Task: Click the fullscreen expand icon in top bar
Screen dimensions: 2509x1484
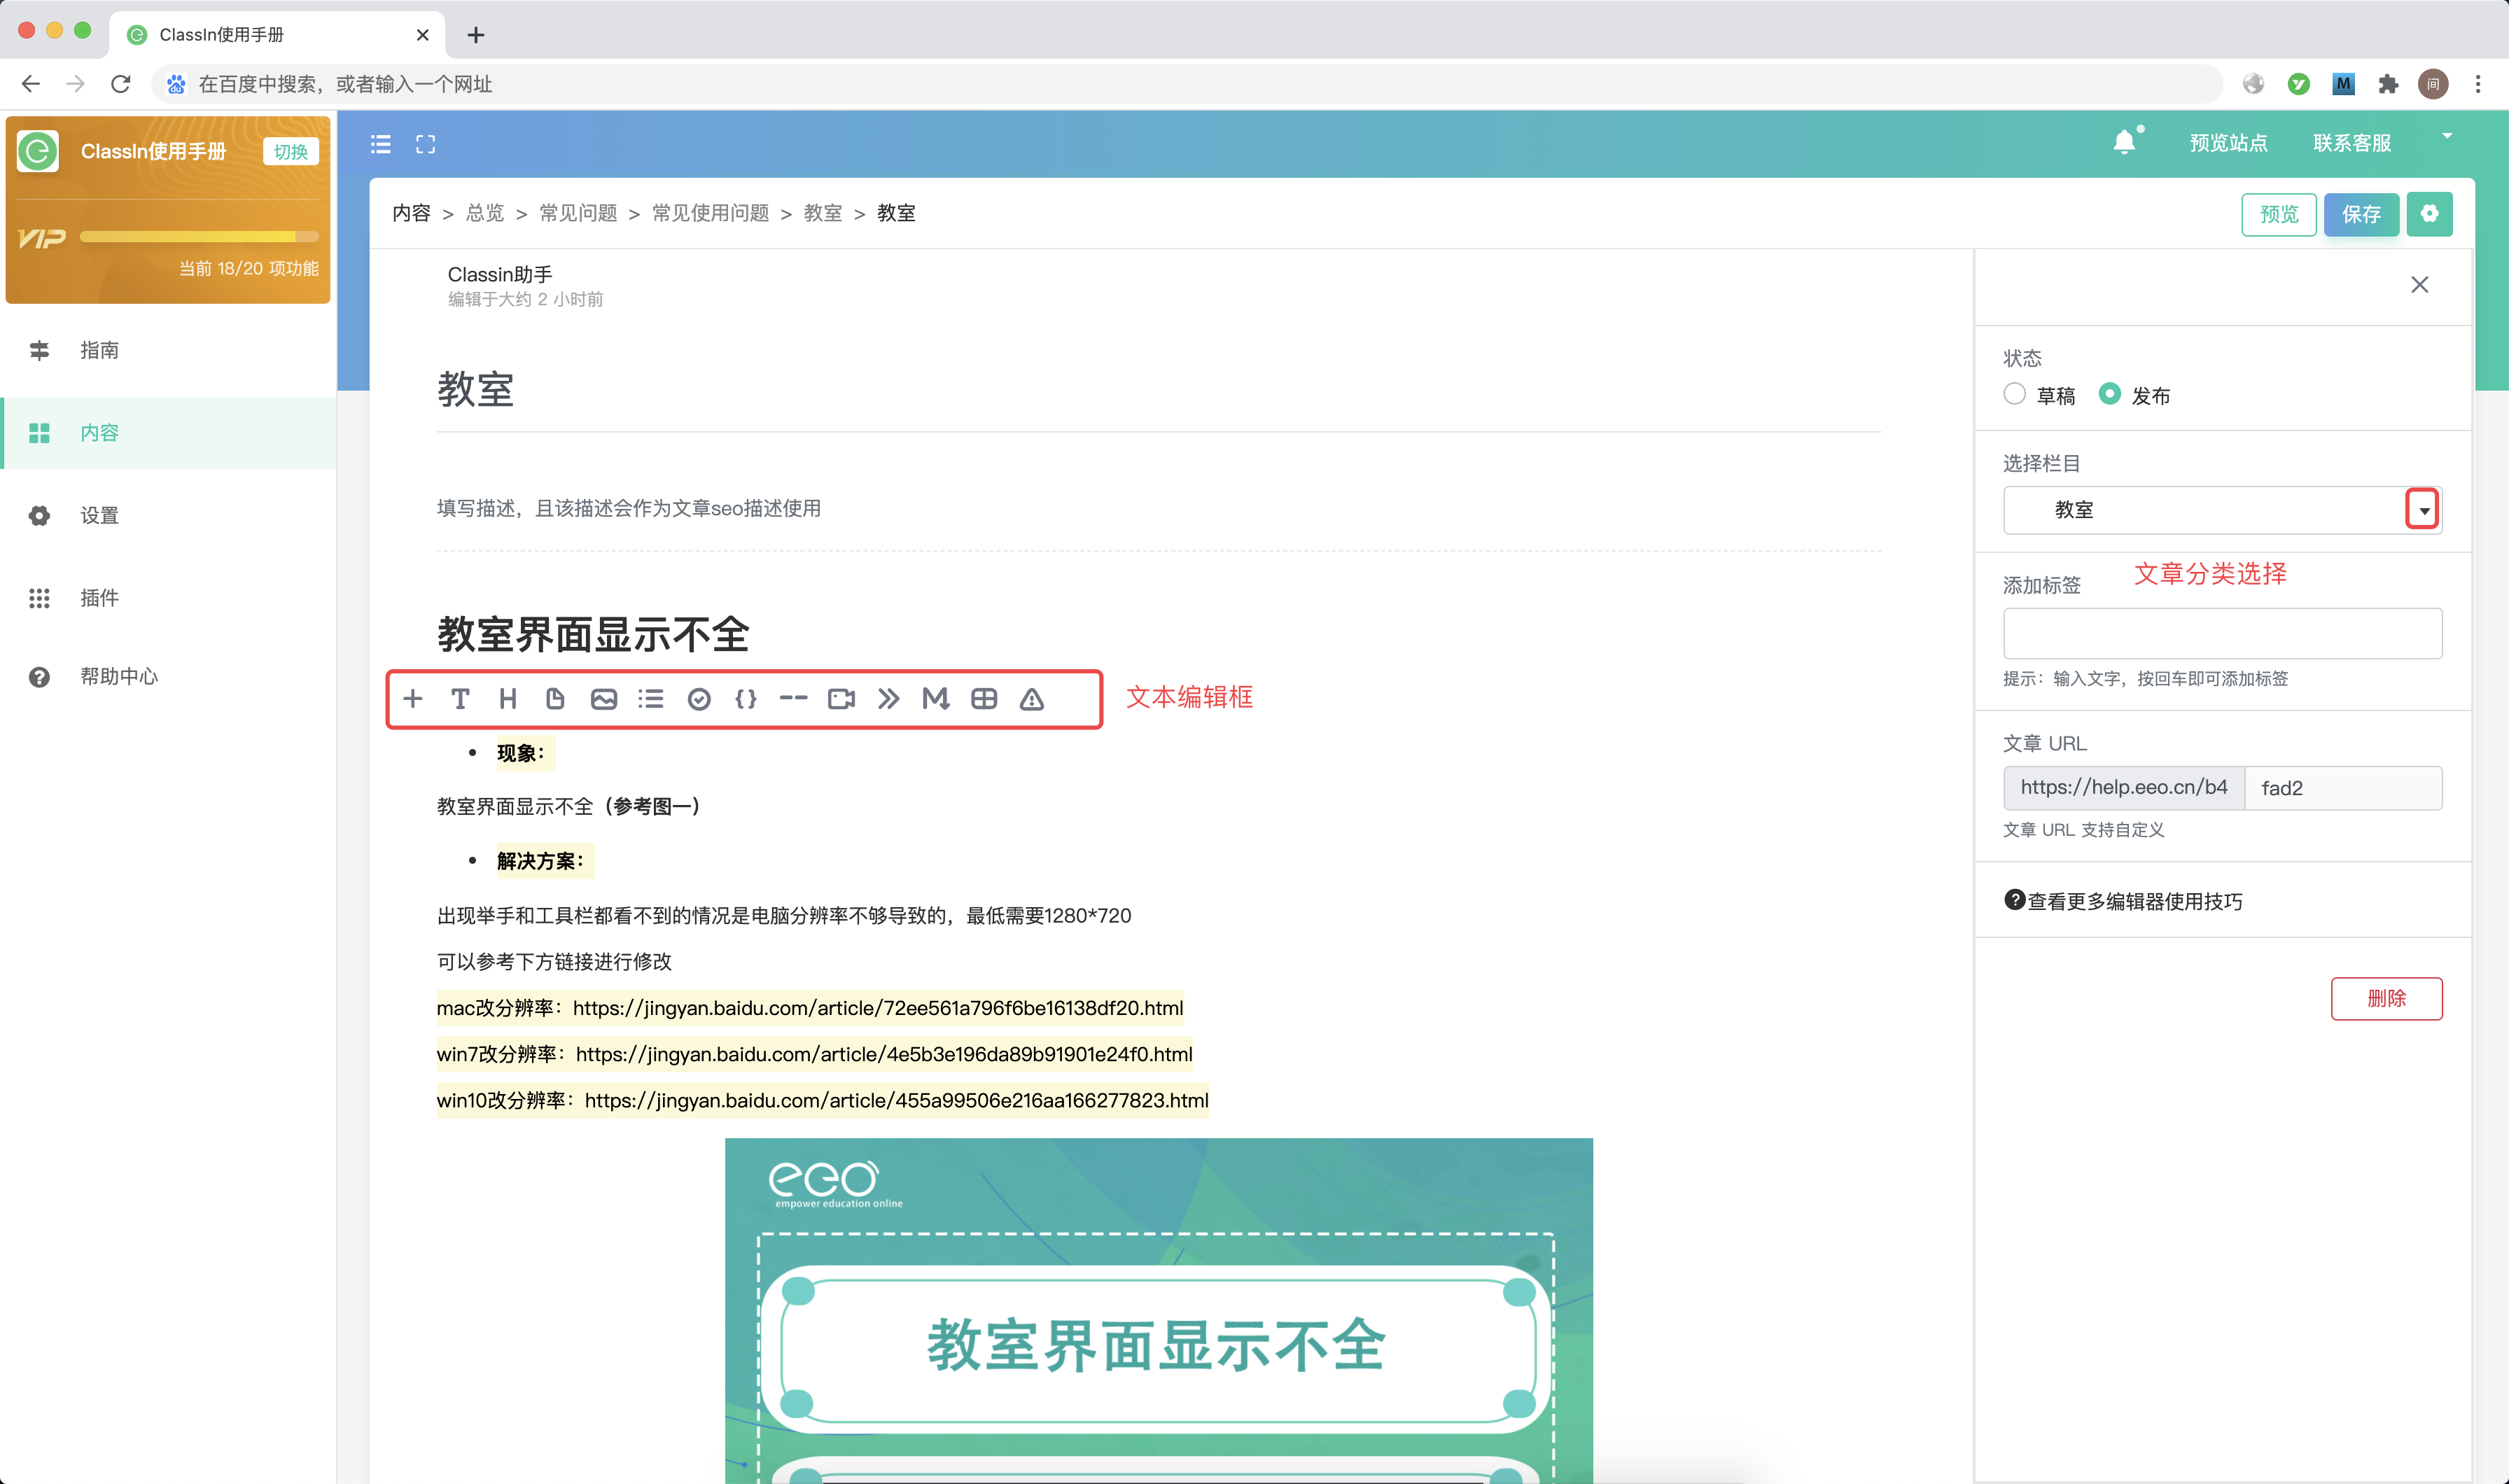Action: (x=426, y=144)
